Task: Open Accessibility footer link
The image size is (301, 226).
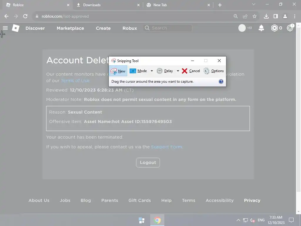Action: tap(220, 200)
